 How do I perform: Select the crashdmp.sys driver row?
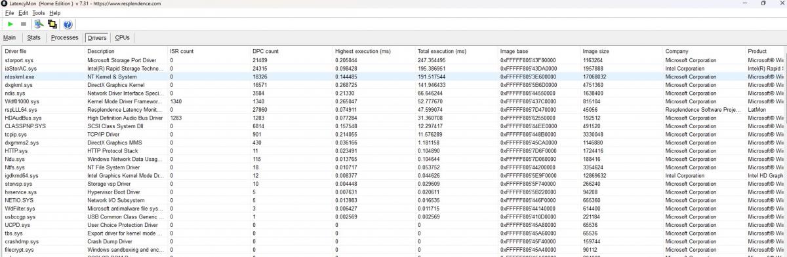click(x=393, y=241)
